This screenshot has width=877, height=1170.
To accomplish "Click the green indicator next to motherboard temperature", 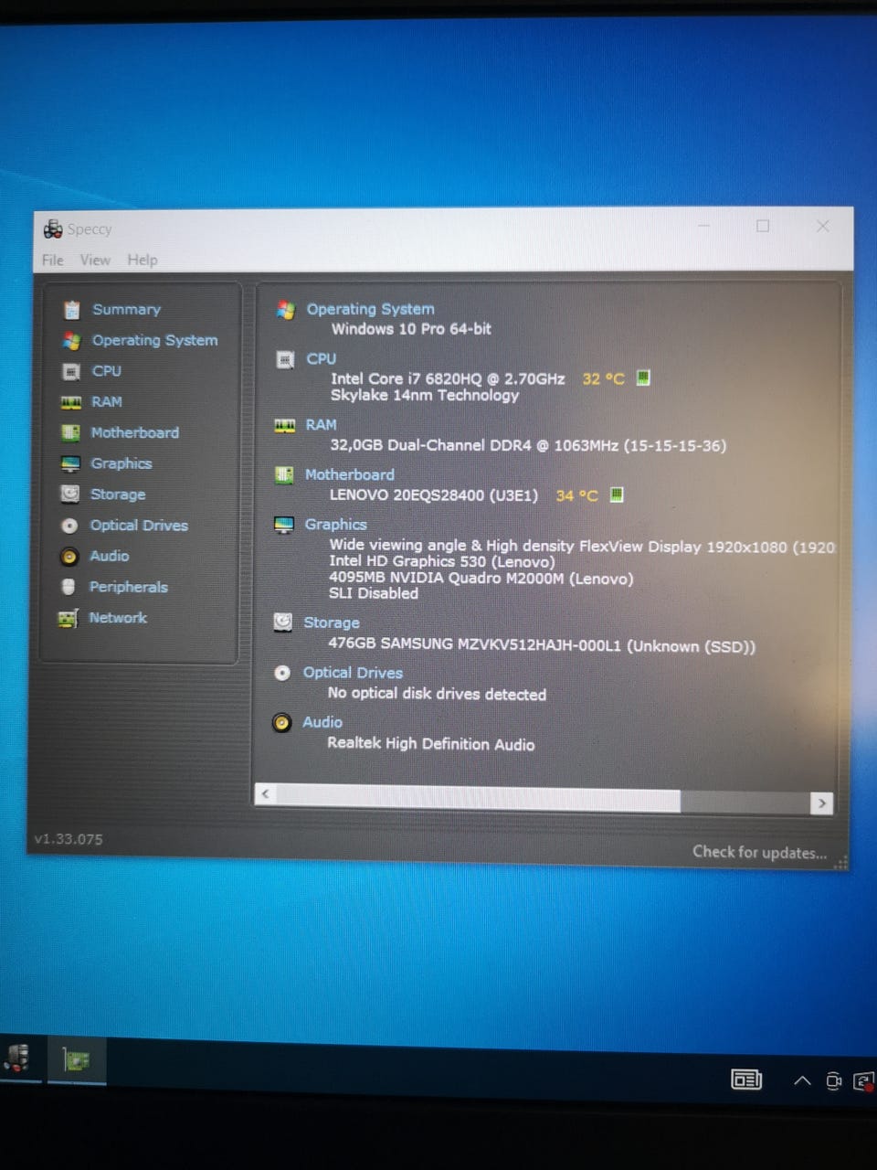I will click(x=617, y=495).
